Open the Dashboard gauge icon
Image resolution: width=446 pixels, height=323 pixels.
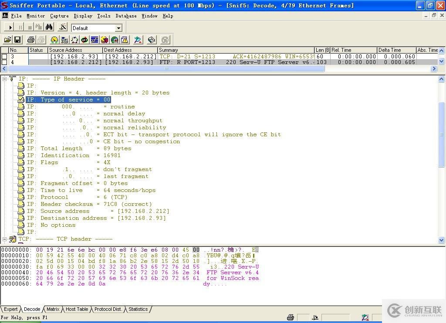pos(54,40)
